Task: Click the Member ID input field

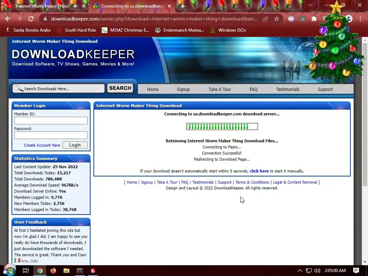Action: [x=51, y=121]
